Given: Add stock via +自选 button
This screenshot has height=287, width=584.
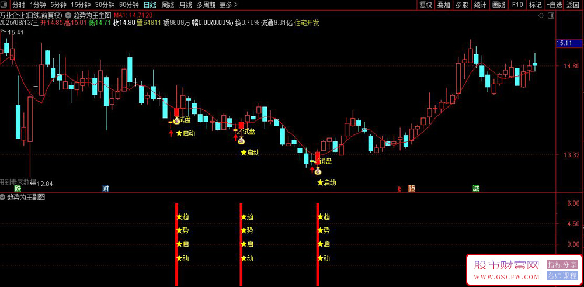Looking at the screenshot, I should (x=555, y=5).
